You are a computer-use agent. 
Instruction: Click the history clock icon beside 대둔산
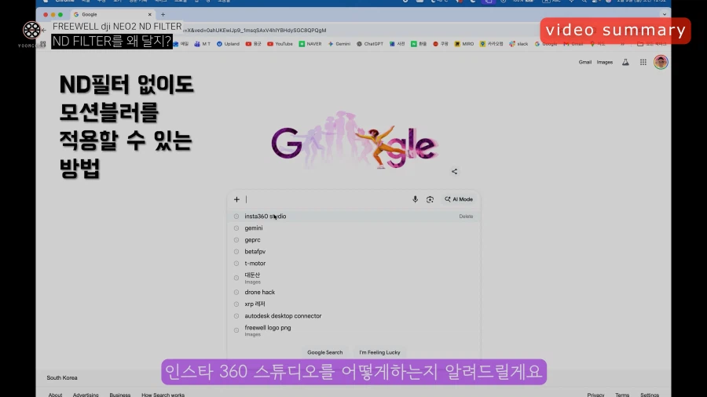coord(236,278)
